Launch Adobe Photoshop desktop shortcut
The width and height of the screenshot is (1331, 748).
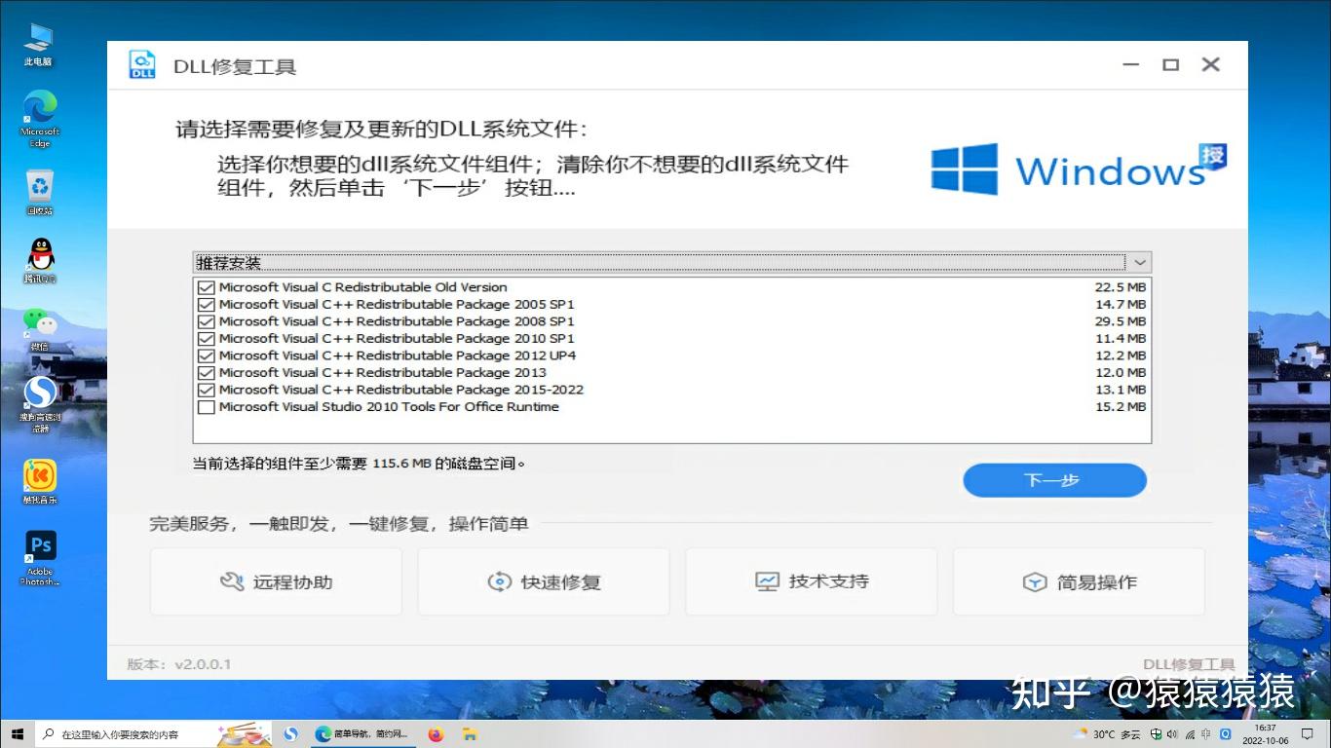click(x=39, y=558)
